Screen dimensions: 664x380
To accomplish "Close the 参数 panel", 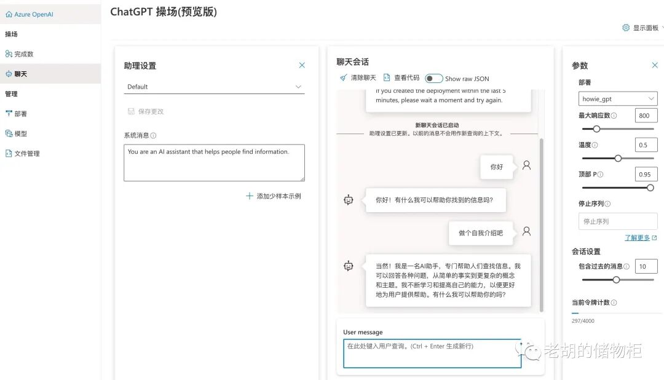I will click(655, 65).
